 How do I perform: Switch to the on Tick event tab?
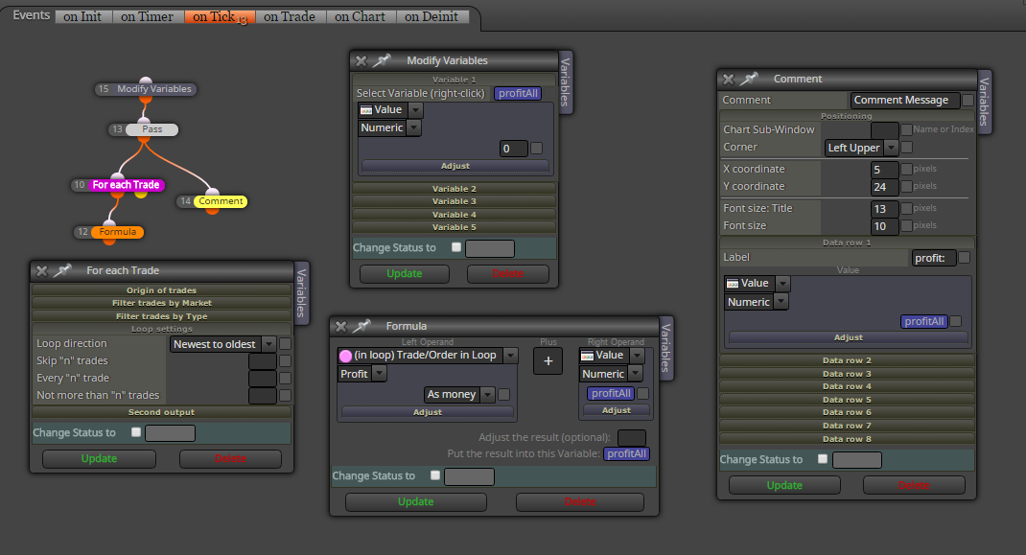point(220,17)
